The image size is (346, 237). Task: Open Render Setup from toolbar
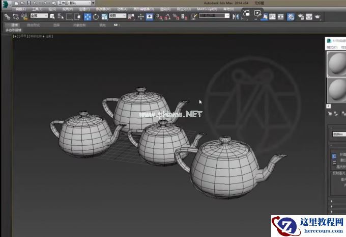pyautogui.click(x=301, y=17)
